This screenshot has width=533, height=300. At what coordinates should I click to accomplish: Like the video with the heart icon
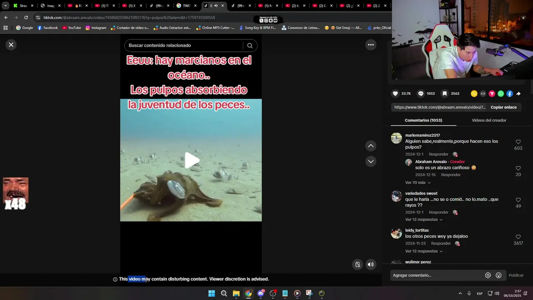click(395, 94)
